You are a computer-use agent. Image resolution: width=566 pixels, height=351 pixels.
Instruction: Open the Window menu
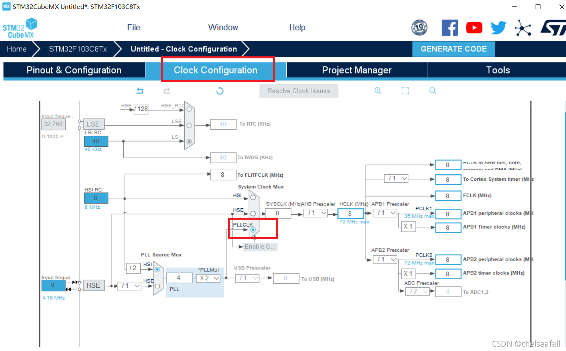pos(223,28)
